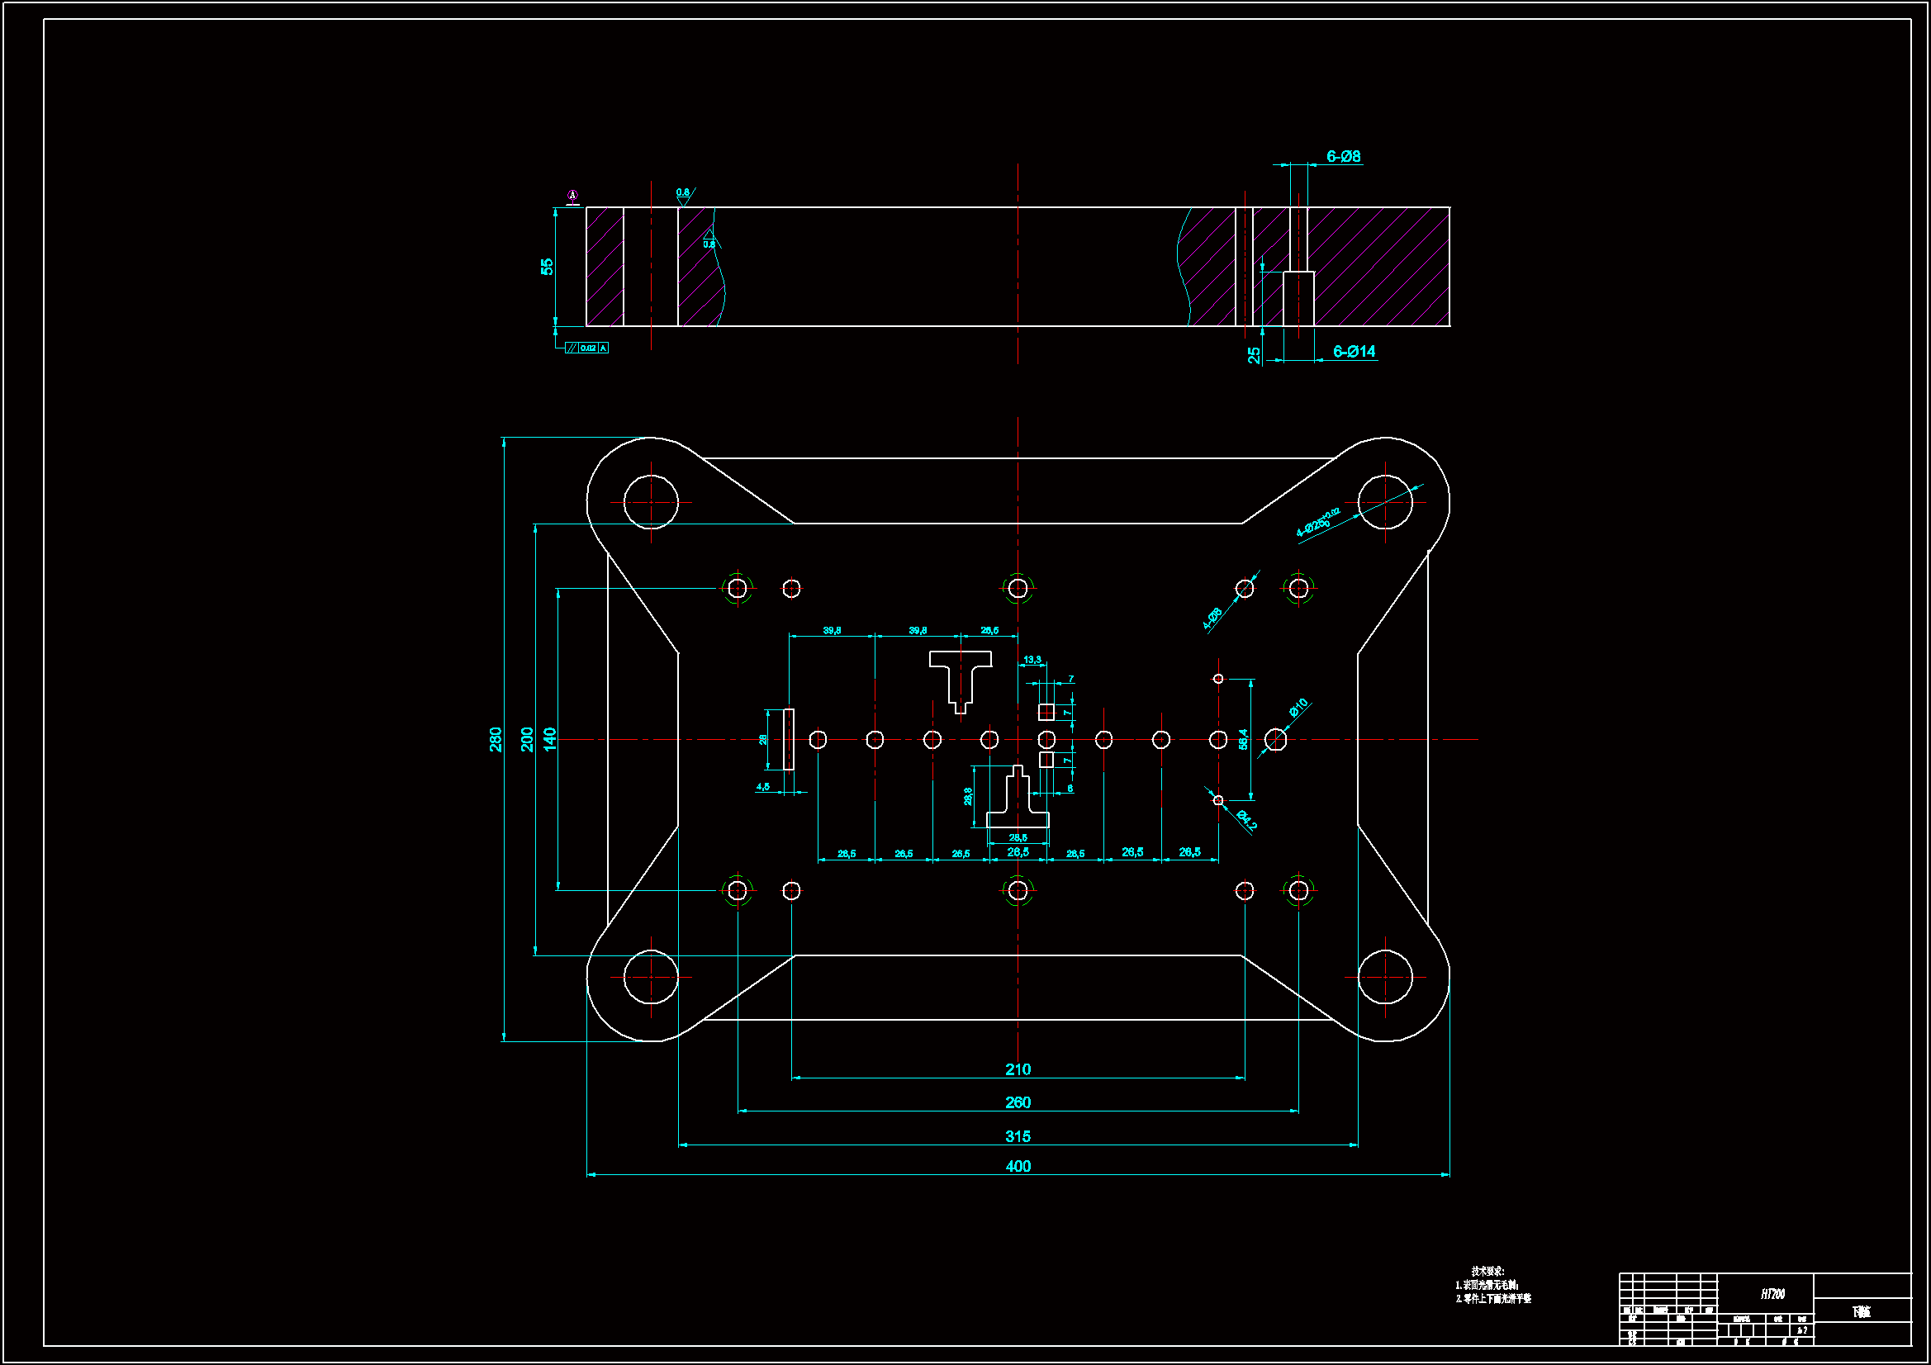1931x1365 pixels.
Task: Select the 6-Ø14 counterbore callout
Action: click(x=1354, y=352)
